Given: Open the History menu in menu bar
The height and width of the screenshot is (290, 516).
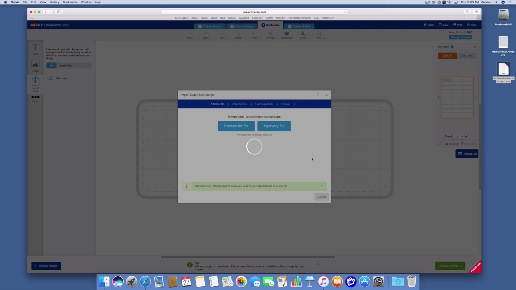Looking at the screenshot, I should coord(54,2).
